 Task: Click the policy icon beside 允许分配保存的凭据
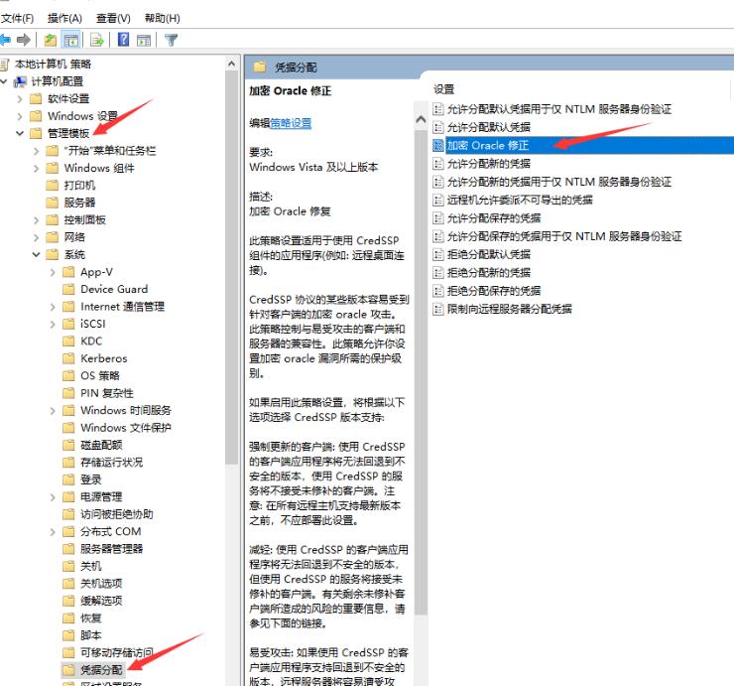(437, 218)
